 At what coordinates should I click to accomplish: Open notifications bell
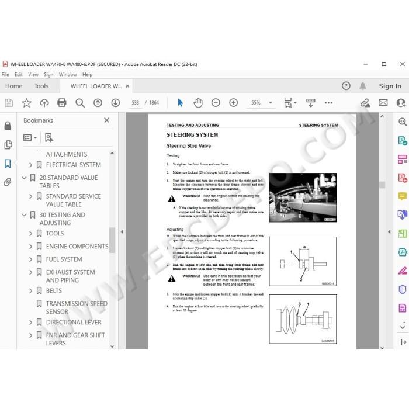(363, 86)
